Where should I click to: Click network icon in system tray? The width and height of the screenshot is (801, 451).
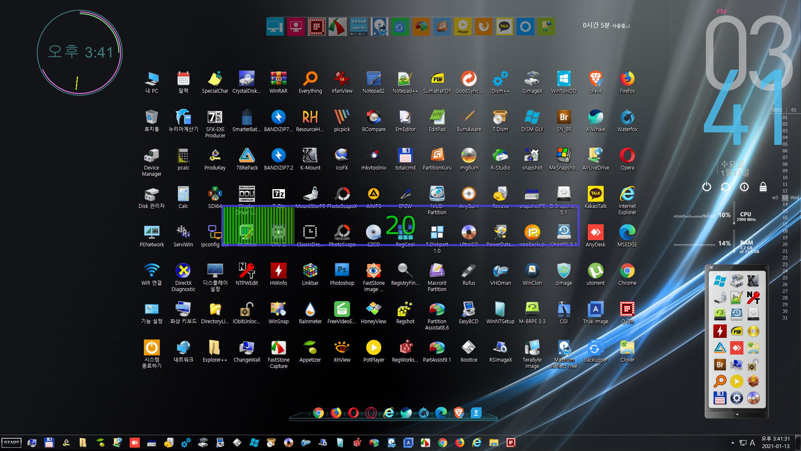743,443
